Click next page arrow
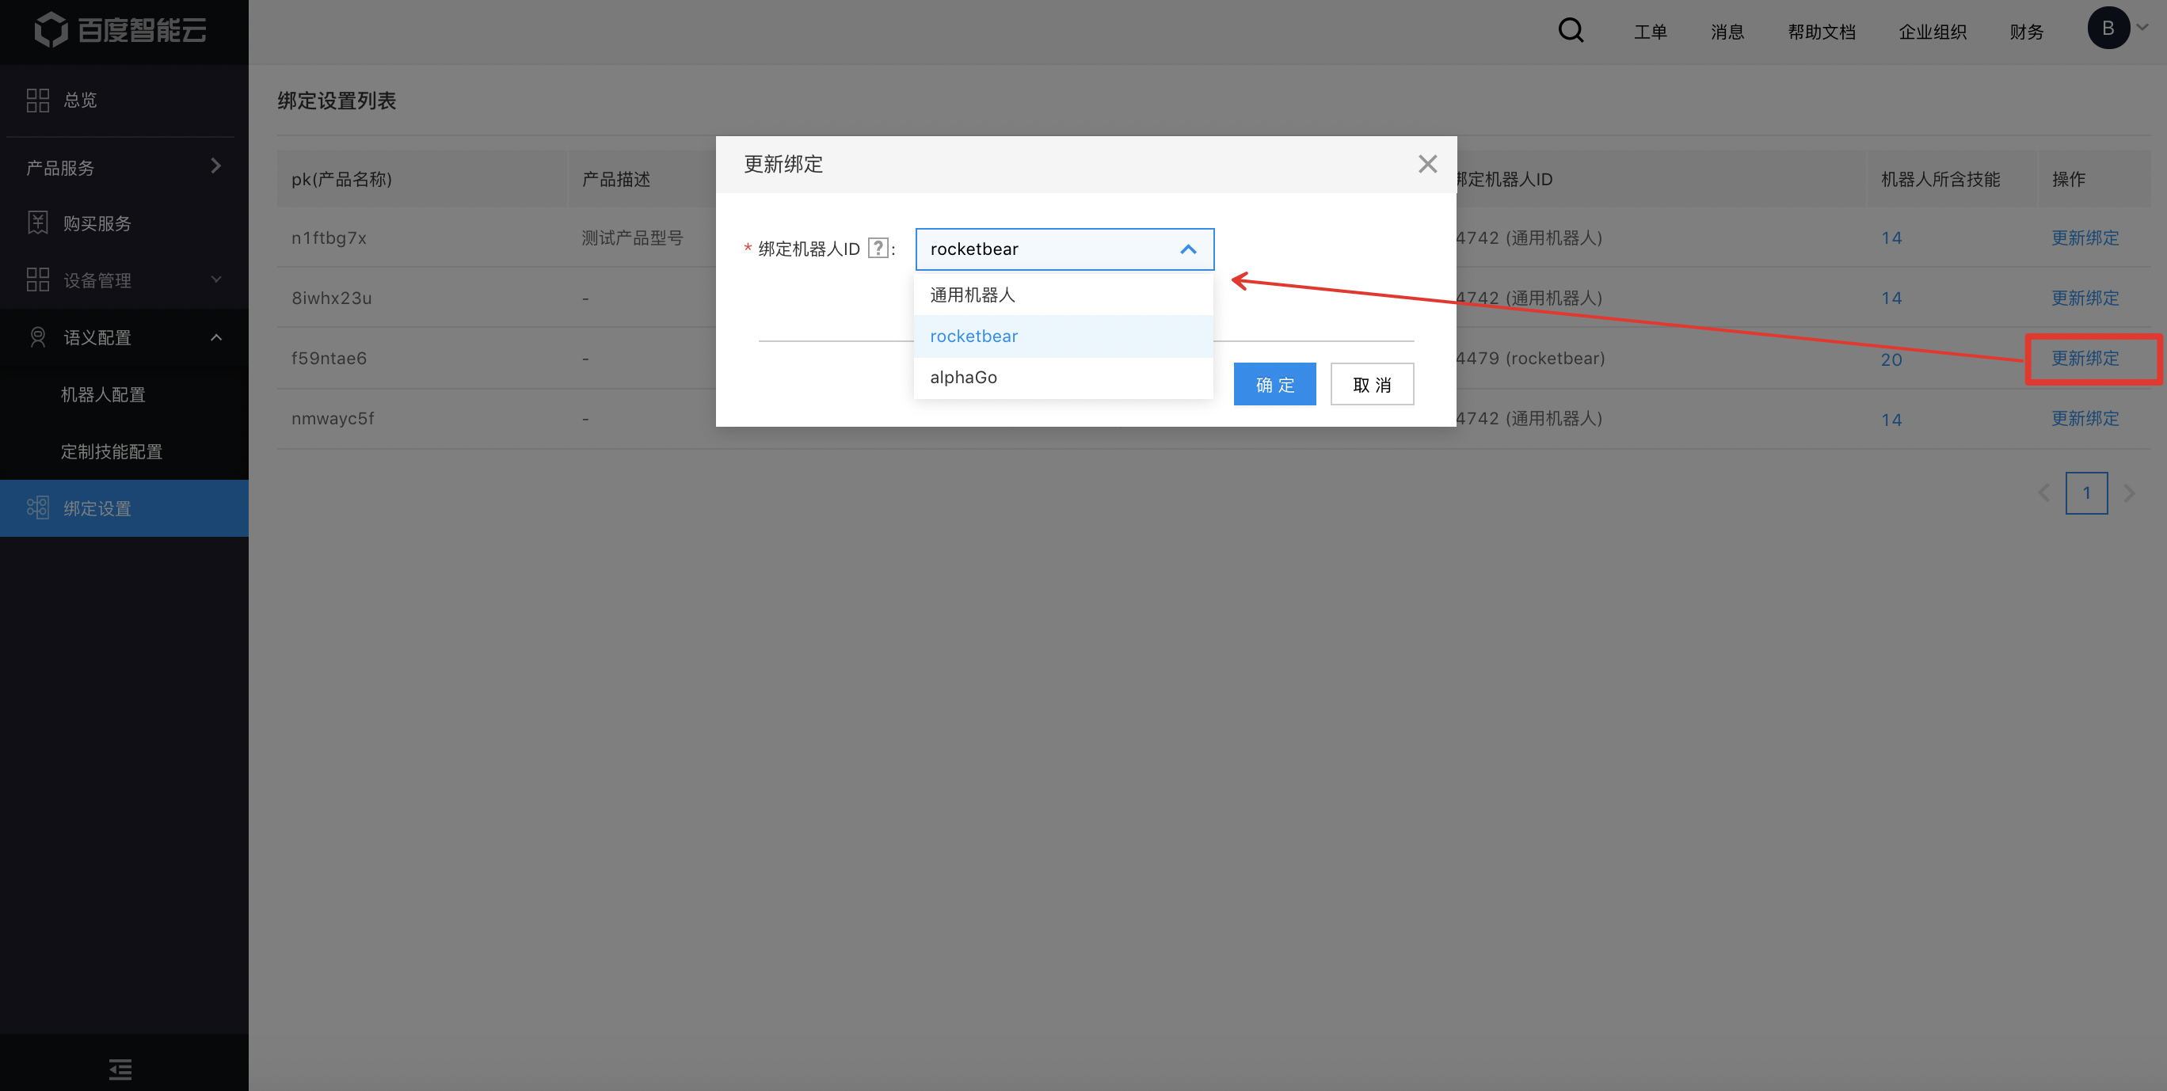Screen dimensions: 2167x1091 pyautogui.click(x=2129, y=493)
